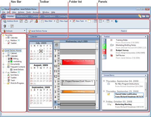Click the Unread Items panel scrollbar

[146, 93]
